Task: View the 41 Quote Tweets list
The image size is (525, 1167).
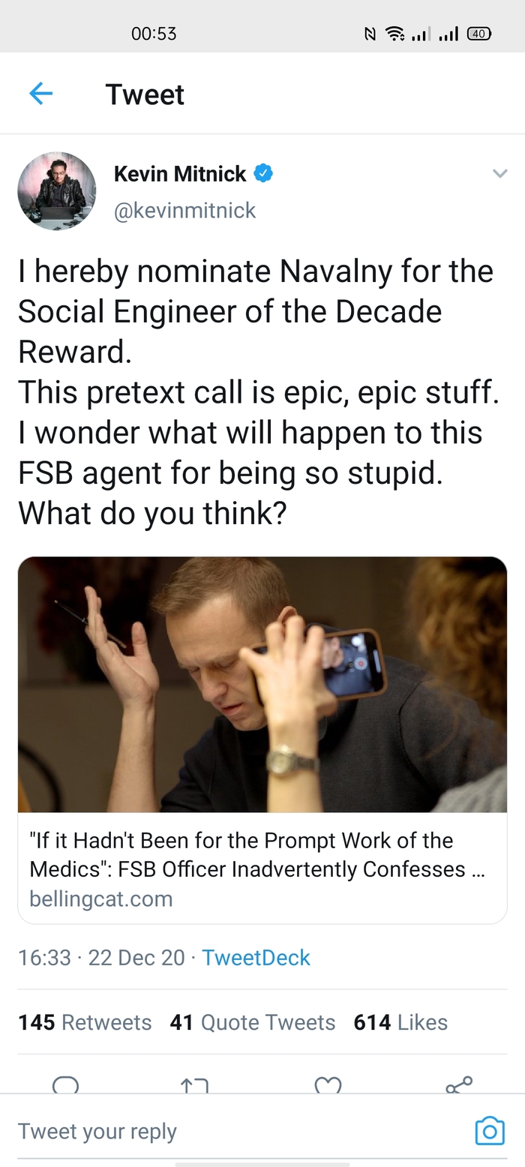Action: pos(253,1022)
